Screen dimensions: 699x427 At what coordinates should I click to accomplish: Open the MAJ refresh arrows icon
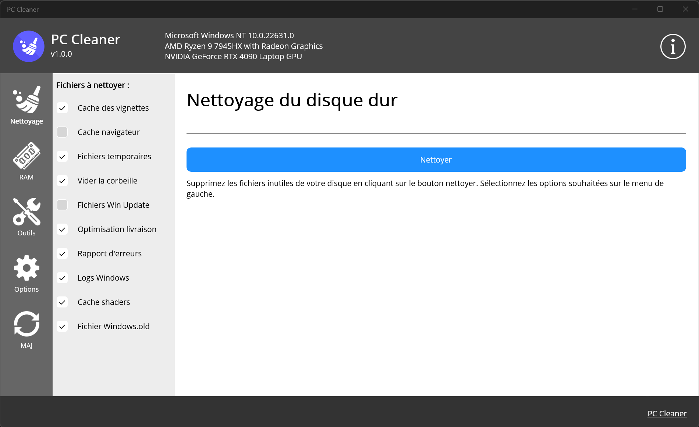(x=26, y=324)
